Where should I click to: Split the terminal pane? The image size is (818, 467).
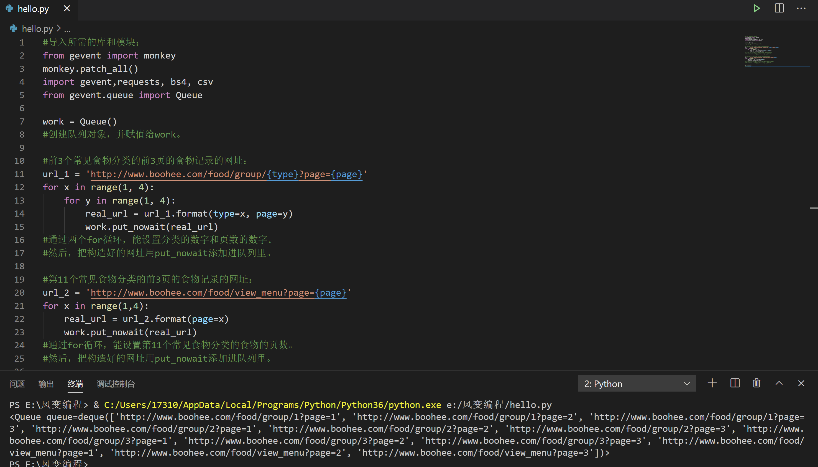pos(735,383)
